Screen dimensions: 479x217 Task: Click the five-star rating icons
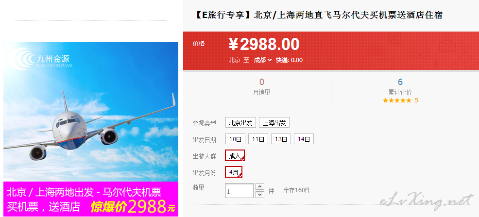(397, 100)
